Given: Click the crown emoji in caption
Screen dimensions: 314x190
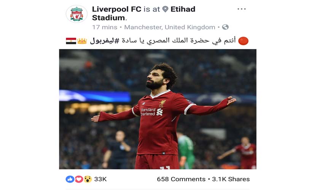Looking at the screenshot, I should 82,41.
